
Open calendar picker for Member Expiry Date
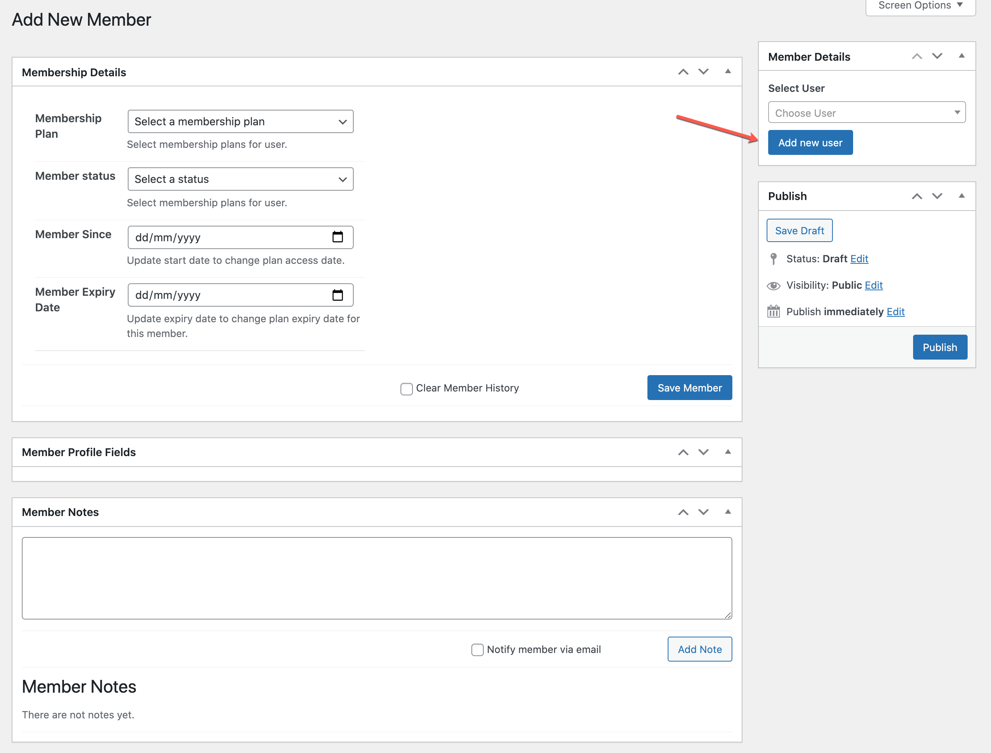click(337, 295)
